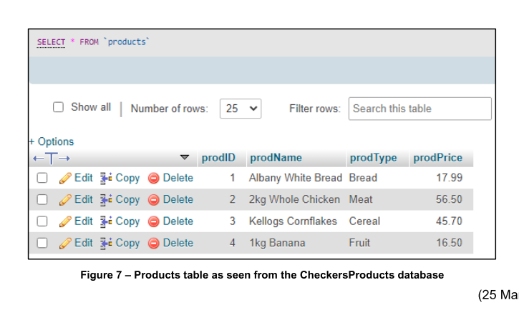Viewport: 519px width, 320px height.
Task: Click the price 17.99 cell
Action: pos(449,178)
